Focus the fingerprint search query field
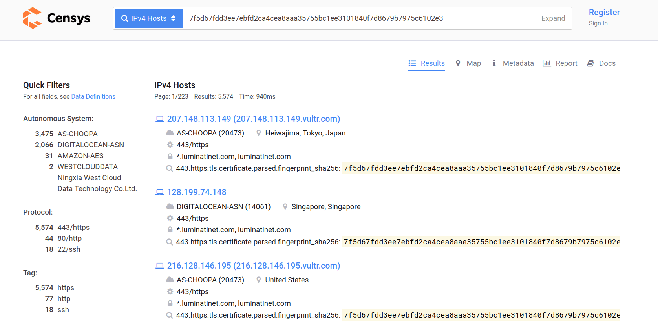This screenshot has height=336, width=658. pyautogui.click(x=361, y=18)
